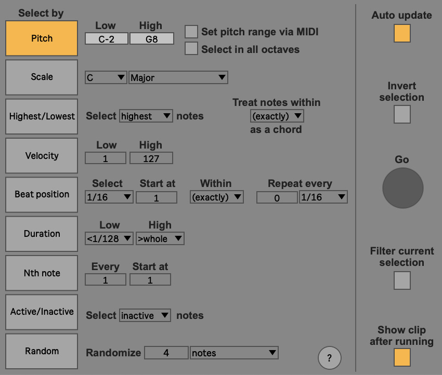Open the question mark help button

point(330,358)
